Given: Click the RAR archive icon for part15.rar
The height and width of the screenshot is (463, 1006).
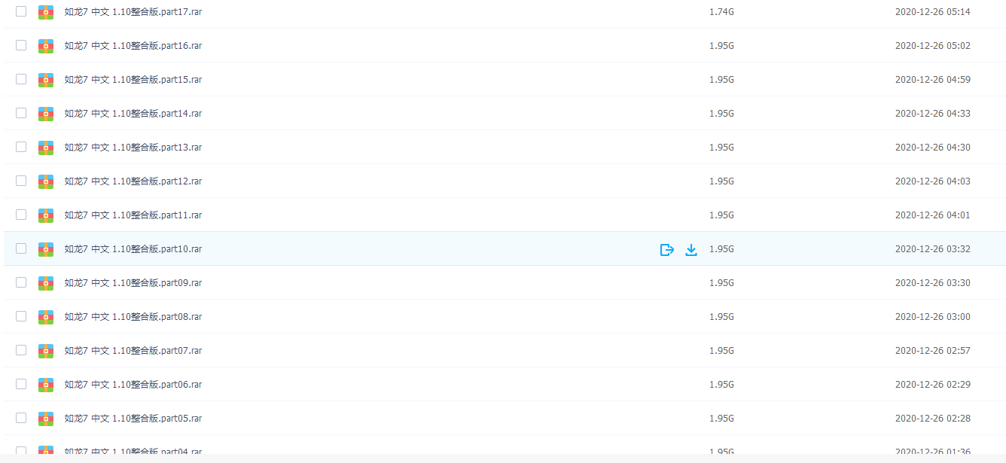Looking at the screenshot, I should point(46,80).
